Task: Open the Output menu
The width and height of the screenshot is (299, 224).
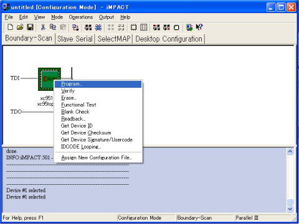Action: click(x=107, y=17)
